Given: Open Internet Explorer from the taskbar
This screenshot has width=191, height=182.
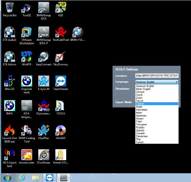Looking at the screenshot, I should (x=22, y=178).
